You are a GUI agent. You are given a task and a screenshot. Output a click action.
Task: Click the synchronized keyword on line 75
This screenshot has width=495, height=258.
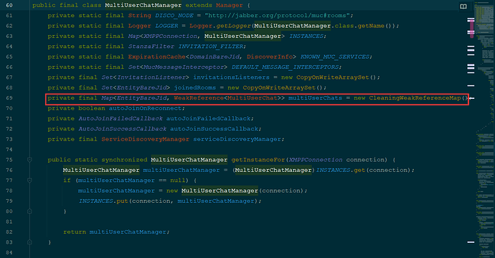124,160
